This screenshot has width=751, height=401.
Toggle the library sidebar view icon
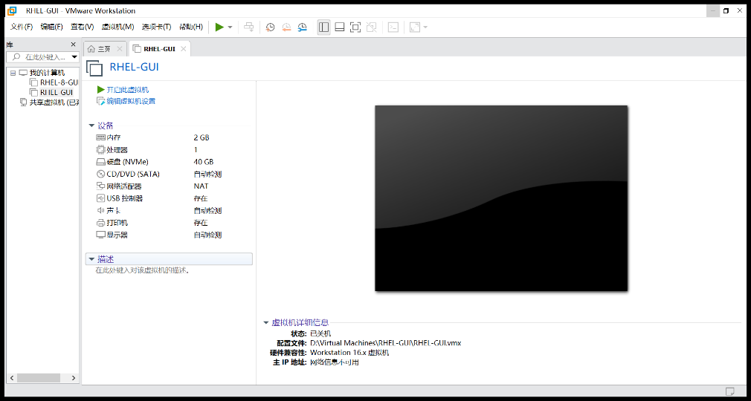pyautogui.click(x=324, y=27)
